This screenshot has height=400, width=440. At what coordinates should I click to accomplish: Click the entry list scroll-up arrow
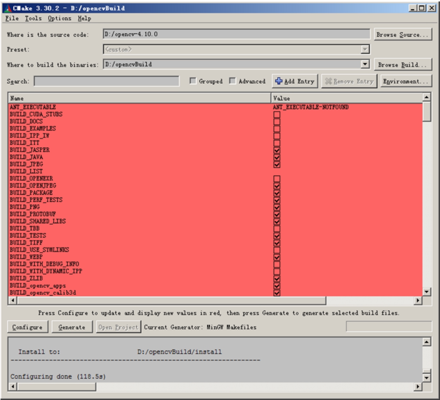[426, 97]
